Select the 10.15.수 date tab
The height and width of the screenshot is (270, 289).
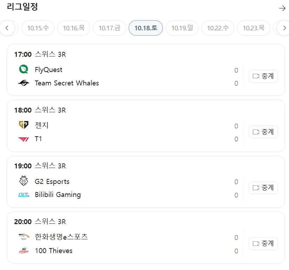pyautogui.click(x=38, y=28)
